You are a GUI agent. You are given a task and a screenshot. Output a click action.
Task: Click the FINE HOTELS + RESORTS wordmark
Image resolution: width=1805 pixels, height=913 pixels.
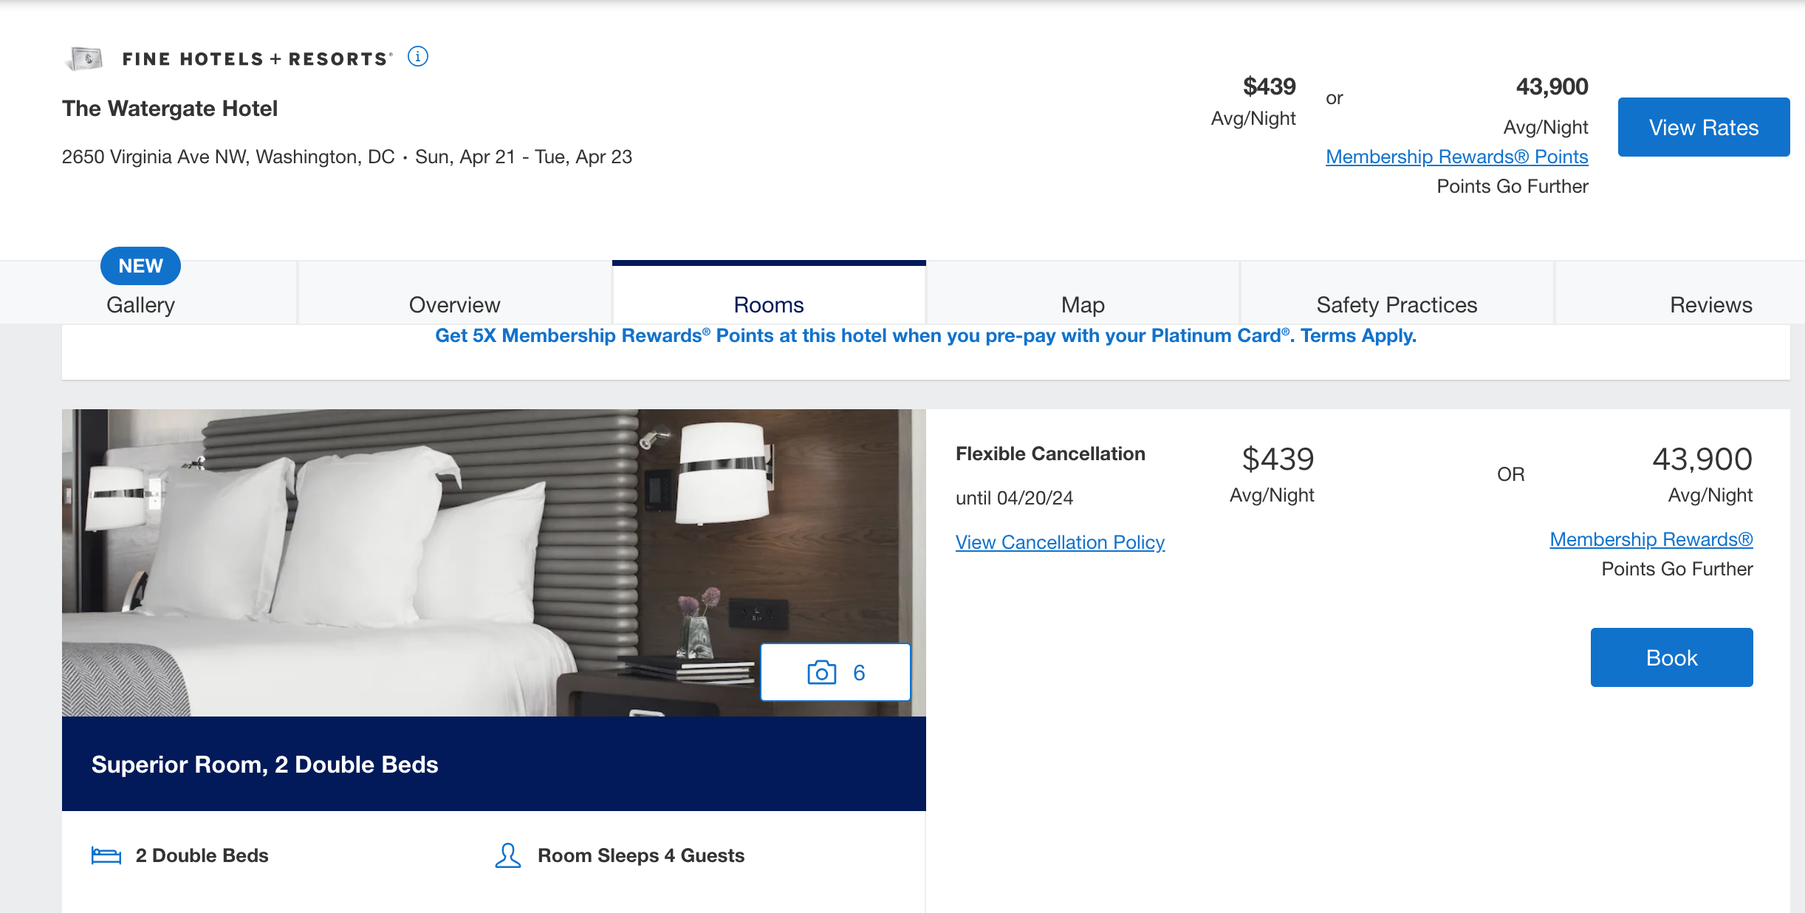257,59
